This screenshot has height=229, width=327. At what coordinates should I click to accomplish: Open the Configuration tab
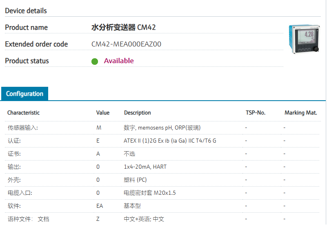24,94
